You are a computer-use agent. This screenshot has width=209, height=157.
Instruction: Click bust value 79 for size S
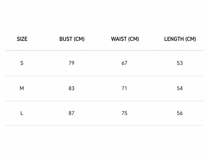71,63
